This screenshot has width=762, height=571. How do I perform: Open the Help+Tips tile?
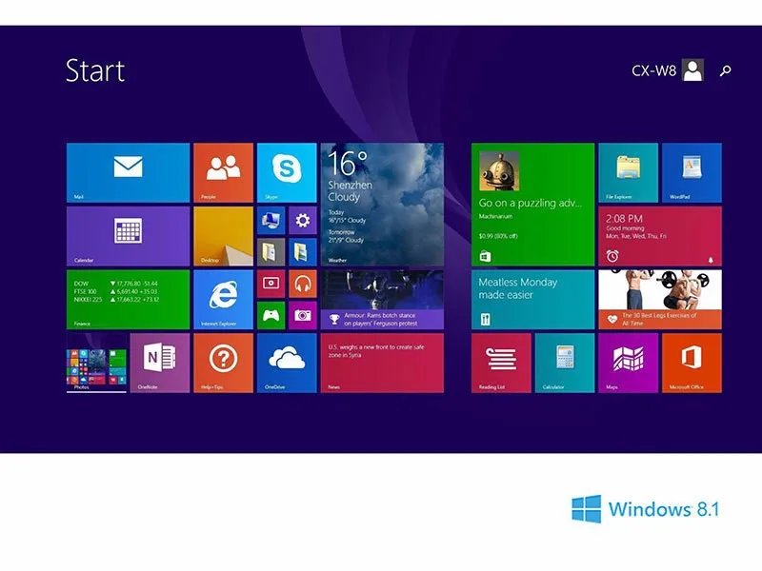(224, 364)
